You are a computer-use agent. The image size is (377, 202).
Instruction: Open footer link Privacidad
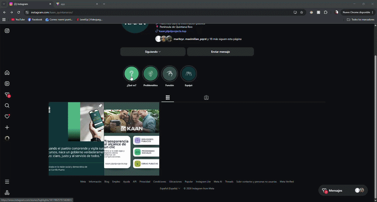(145, 182)
